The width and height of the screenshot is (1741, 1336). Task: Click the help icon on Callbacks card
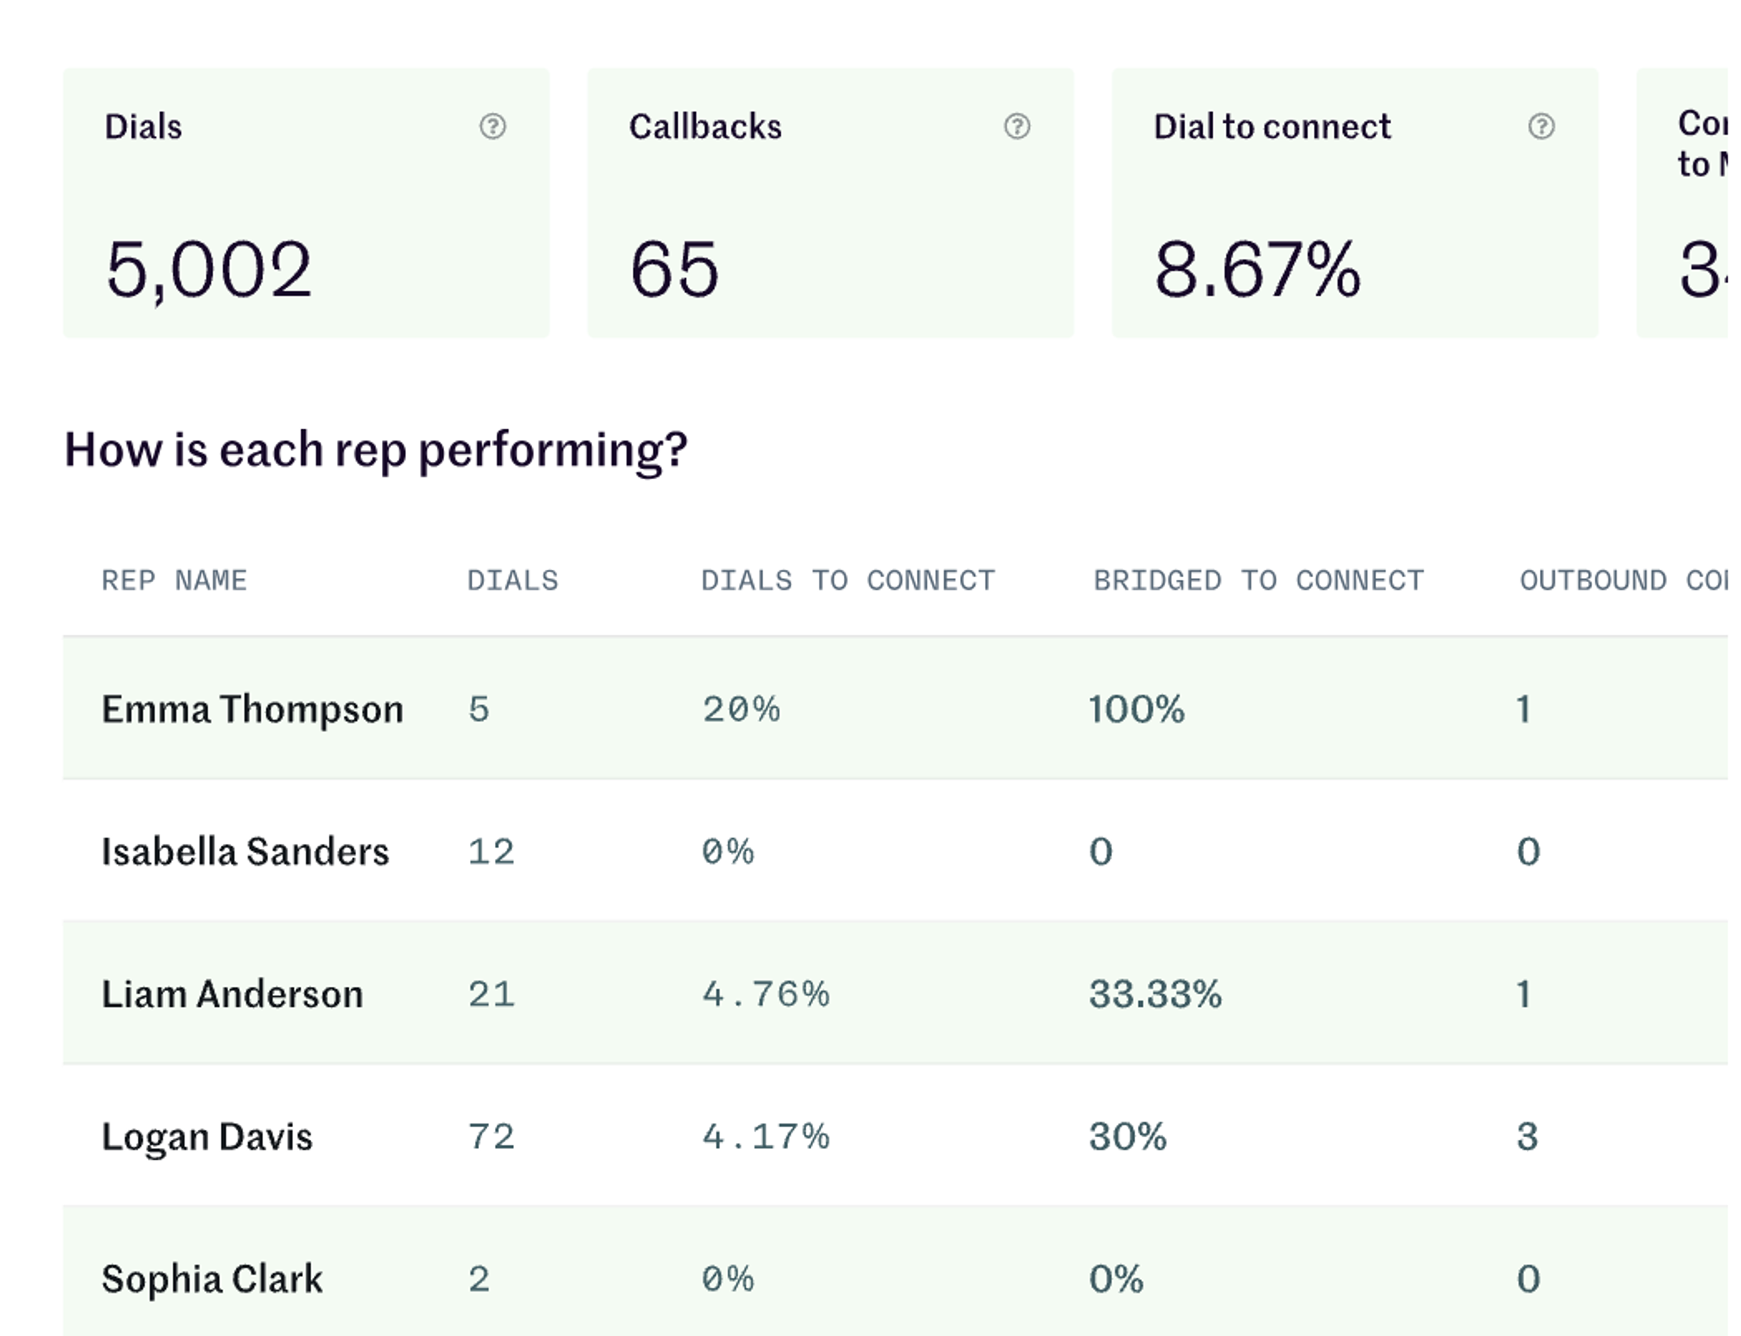[x=1017, y=127]
